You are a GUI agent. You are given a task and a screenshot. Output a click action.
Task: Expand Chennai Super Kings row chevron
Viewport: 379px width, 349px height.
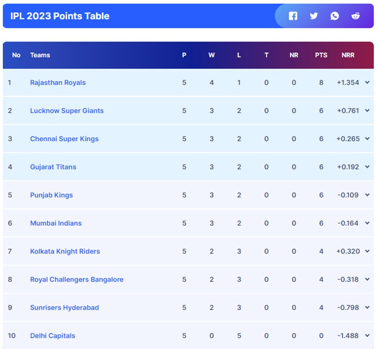pos(367,139)
